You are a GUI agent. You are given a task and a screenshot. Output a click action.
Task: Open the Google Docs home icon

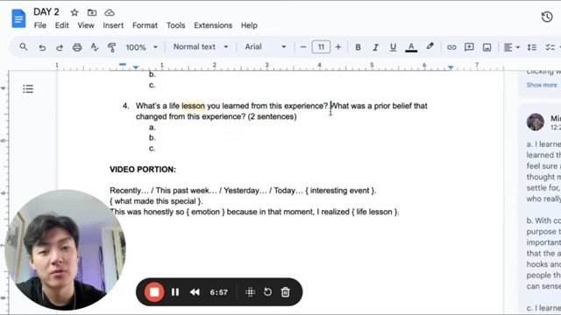[x=18, y=18]
